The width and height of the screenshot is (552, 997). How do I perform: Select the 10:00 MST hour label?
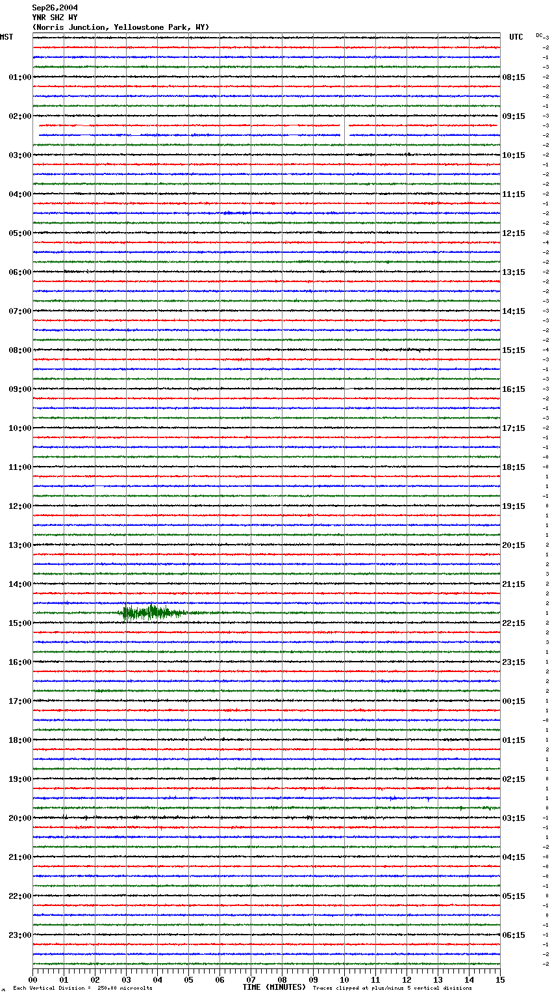tap(20, 428)
